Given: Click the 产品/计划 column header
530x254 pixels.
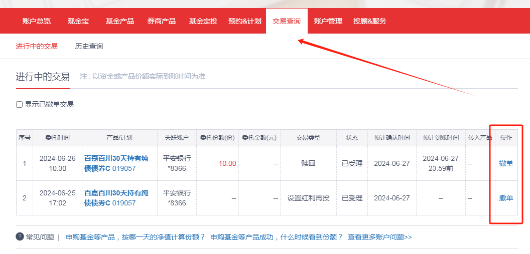Looking at the screenshot, I should [x=119, y=138].
